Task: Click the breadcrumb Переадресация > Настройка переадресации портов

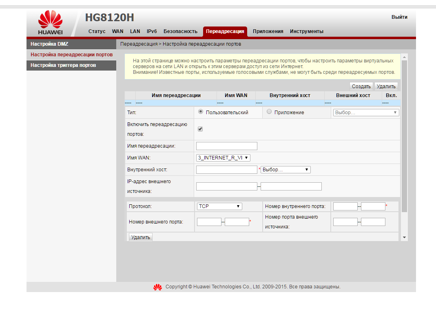Action: pos(181,44)
